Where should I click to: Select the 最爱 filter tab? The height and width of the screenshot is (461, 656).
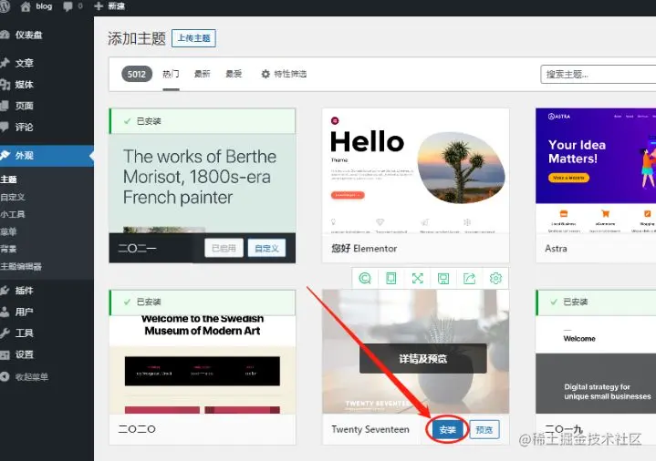tap(234, 74)
